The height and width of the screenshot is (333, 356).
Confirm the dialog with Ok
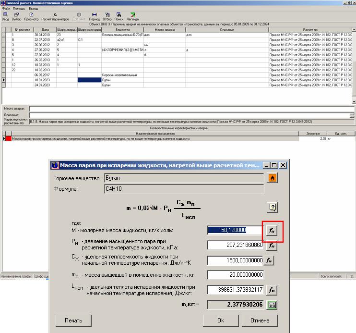[x=220, y=321]
